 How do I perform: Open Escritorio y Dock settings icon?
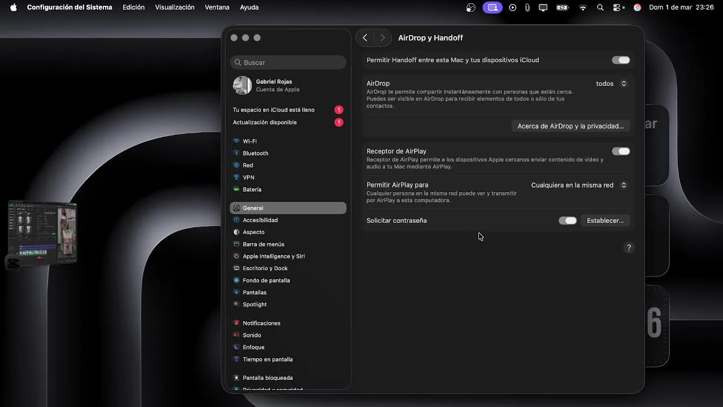coord(236,269)
